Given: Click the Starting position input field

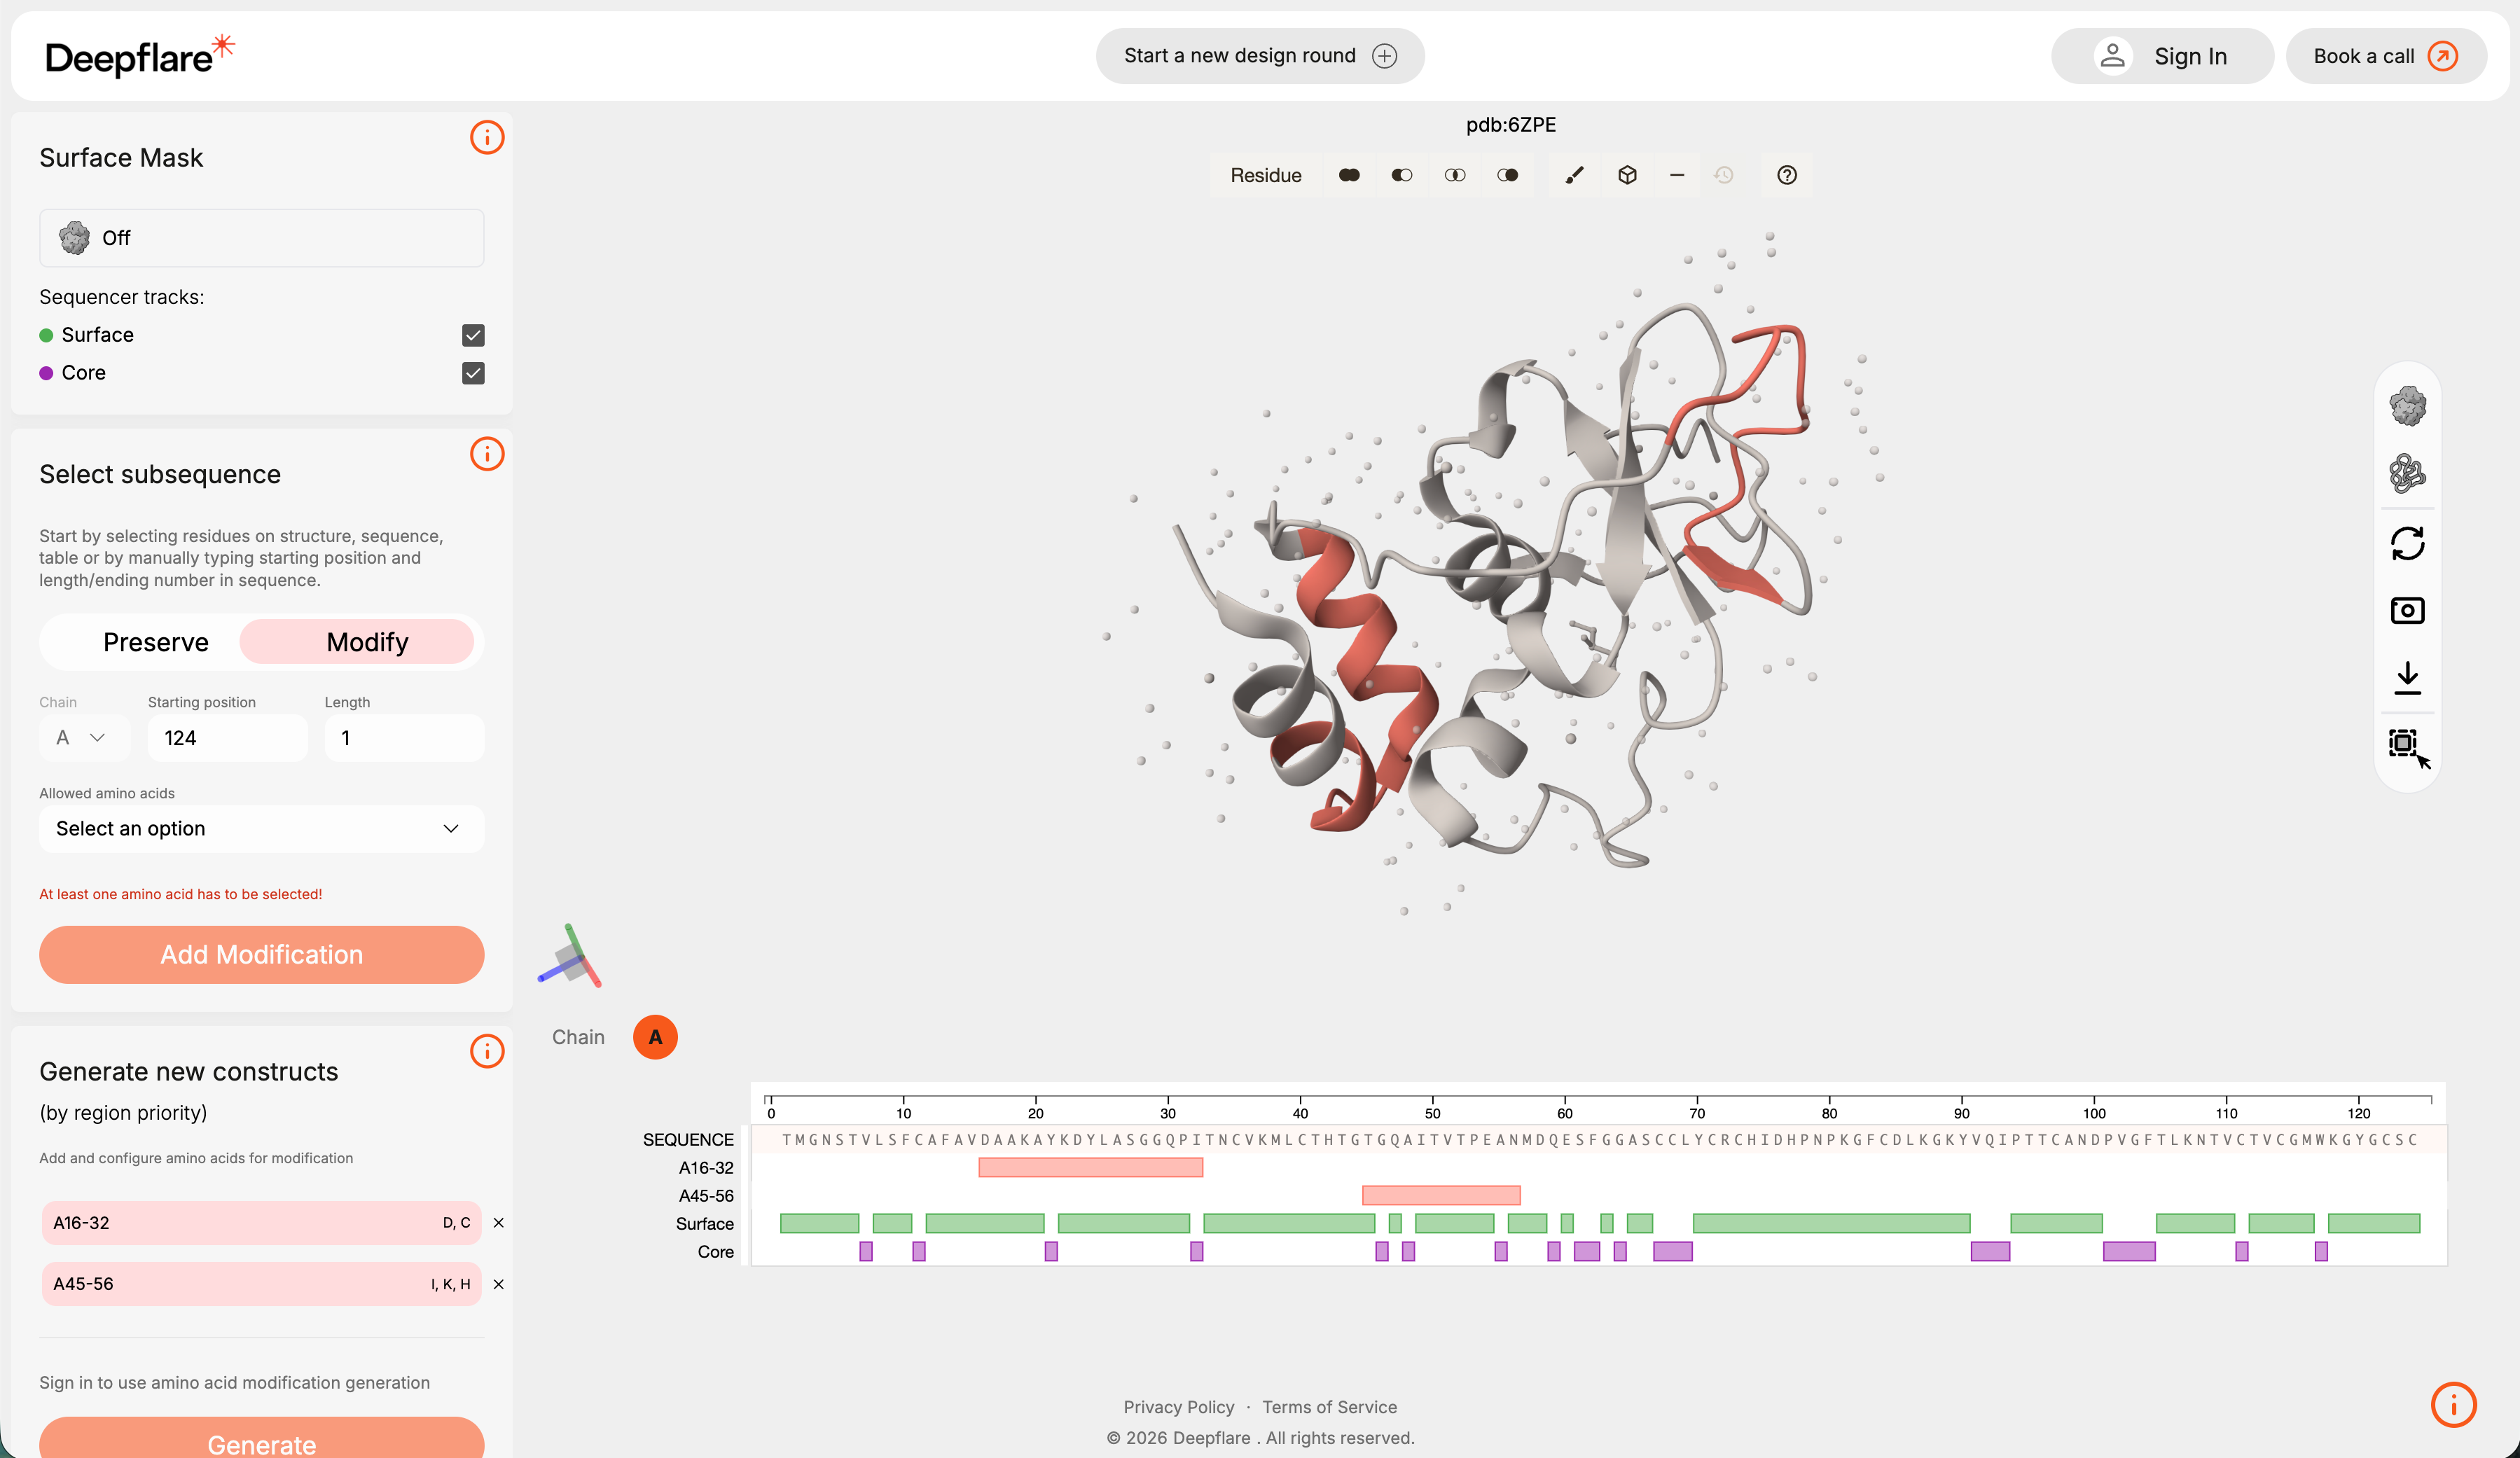Looking at the screenshot, I should coord(227,737).
